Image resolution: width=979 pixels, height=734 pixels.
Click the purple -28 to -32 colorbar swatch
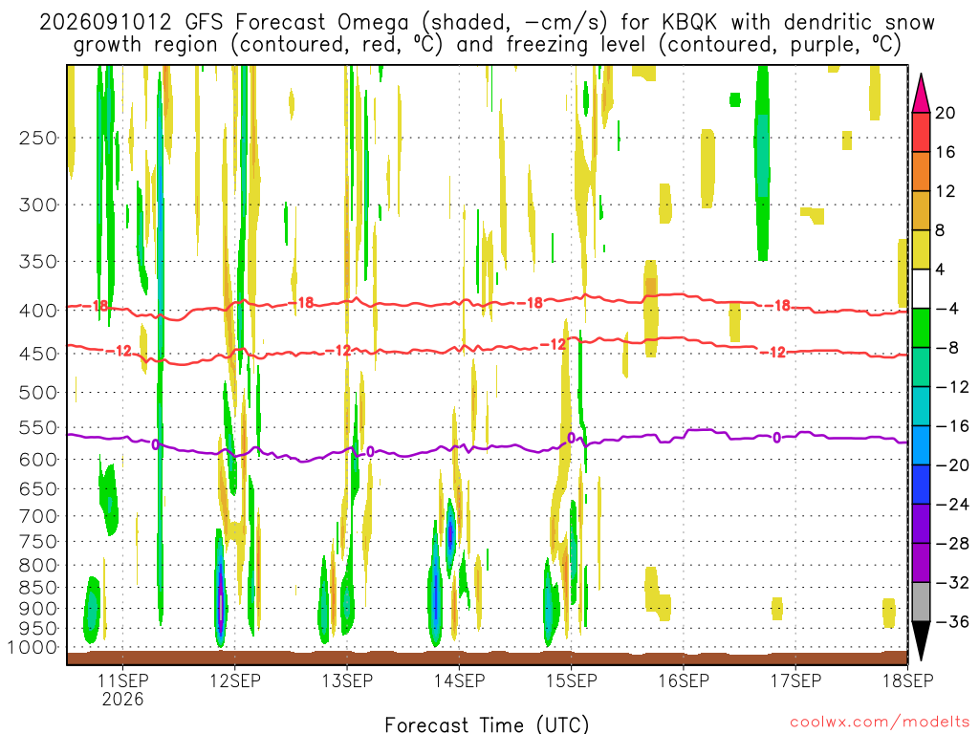coord(921,563)
